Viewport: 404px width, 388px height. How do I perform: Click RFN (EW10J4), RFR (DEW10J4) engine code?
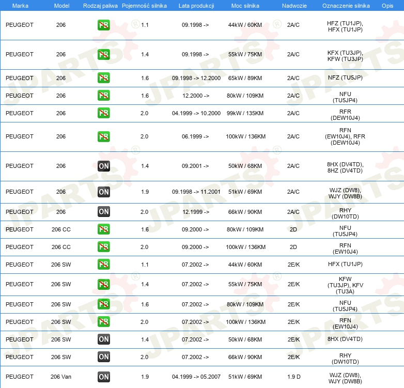coord(345,136)
